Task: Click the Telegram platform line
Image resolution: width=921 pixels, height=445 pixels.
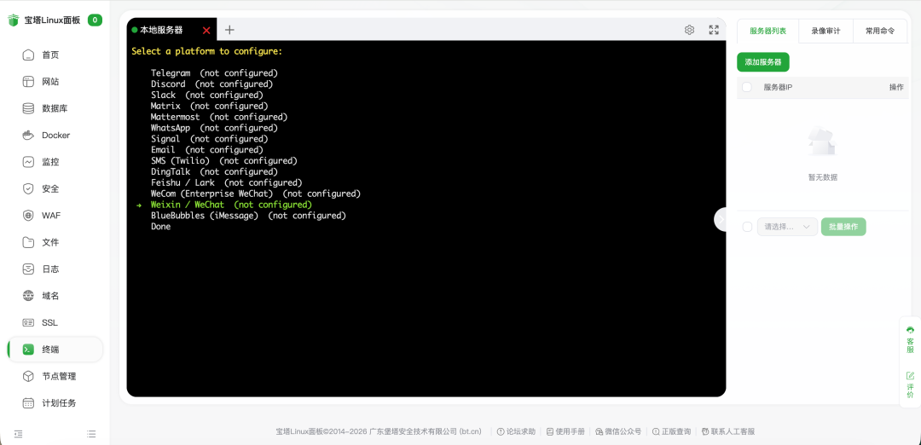Action: click(214, 73)
